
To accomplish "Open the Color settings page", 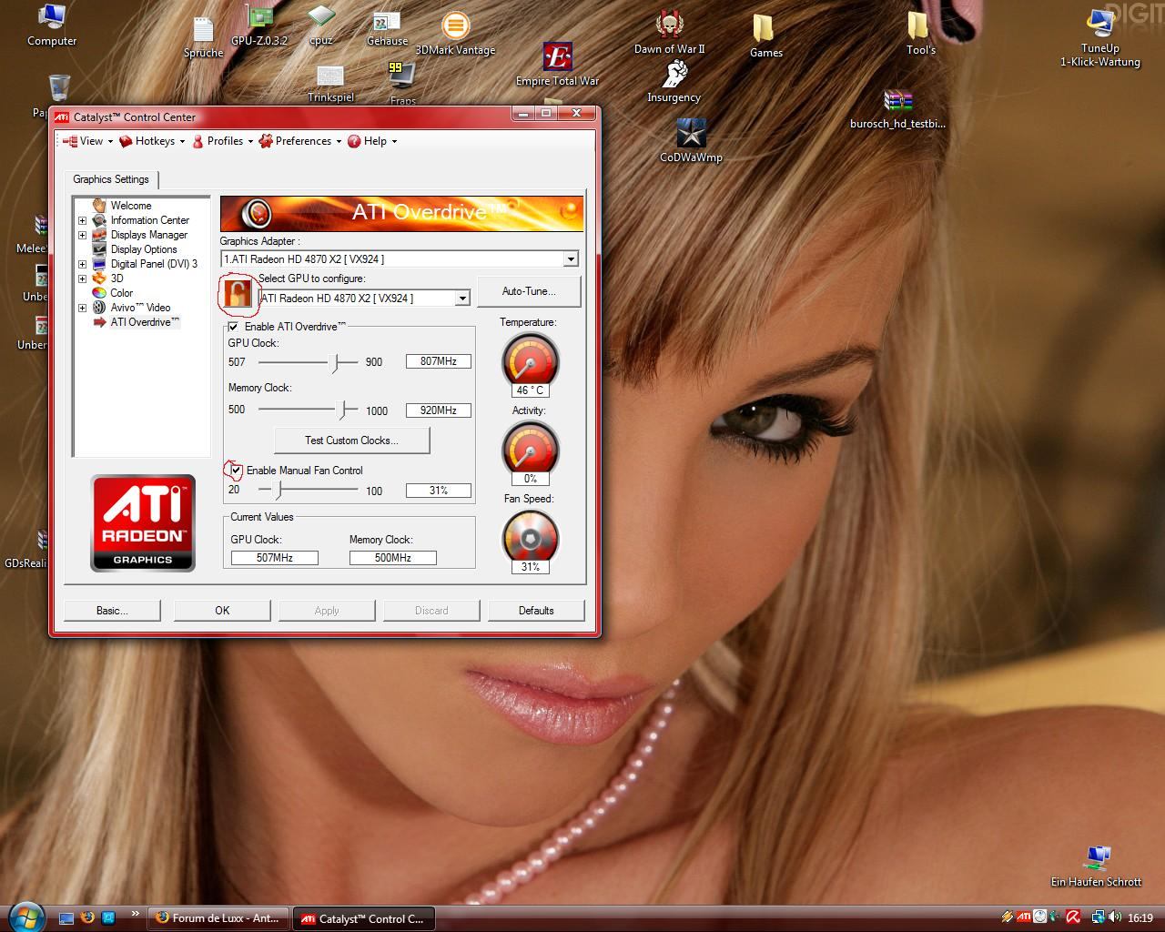I will point(121,293).
